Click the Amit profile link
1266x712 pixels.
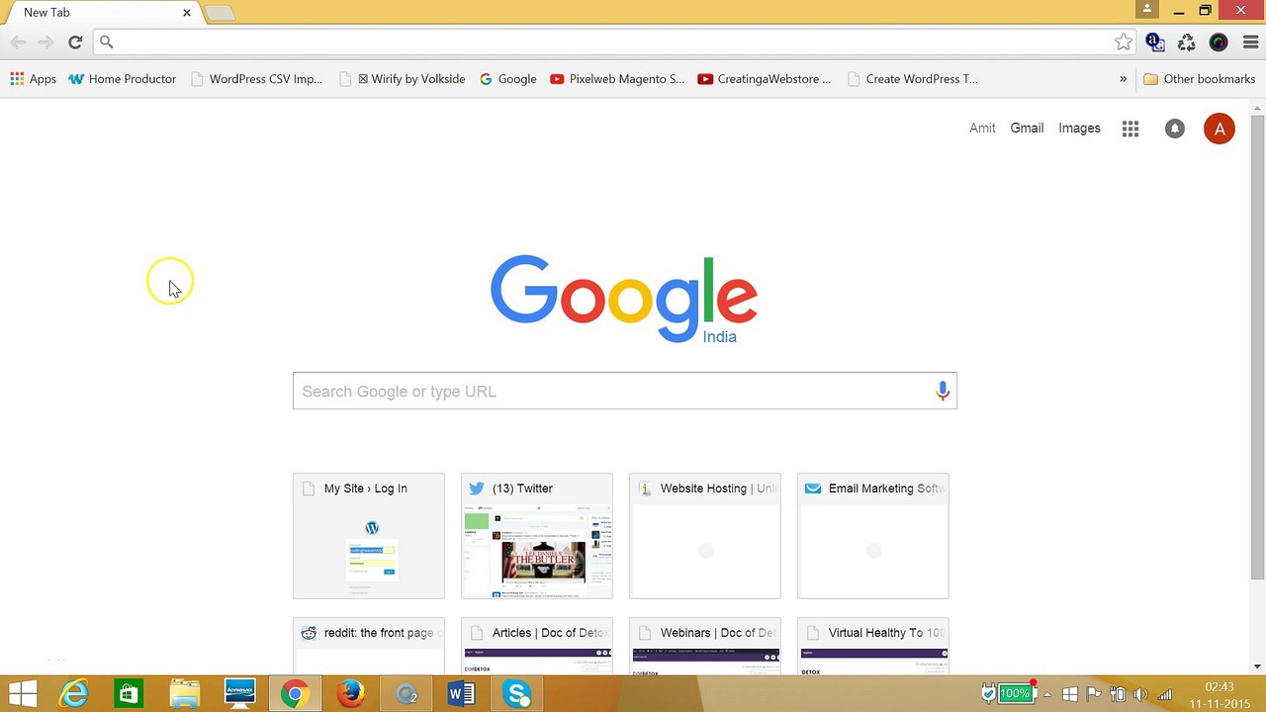click(x=982, y=129)
